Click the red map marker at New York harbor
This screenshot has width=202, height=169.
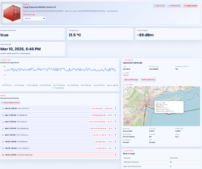(x=146, y=106)
